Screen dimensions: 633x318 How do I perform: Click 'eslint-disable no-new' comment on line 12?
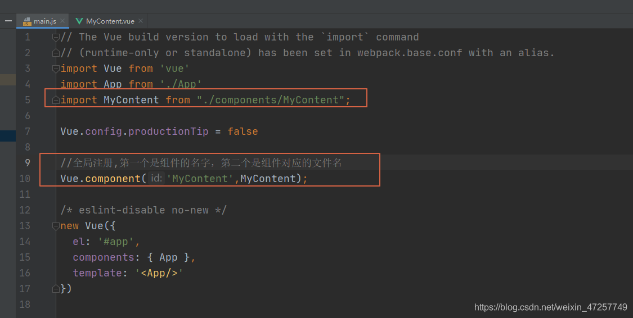[143, 210]
